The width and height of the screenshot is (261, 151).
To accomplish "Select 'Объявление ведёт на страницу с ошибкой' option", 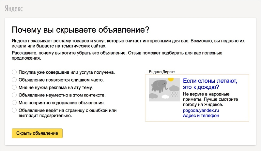I will point(14,110).
